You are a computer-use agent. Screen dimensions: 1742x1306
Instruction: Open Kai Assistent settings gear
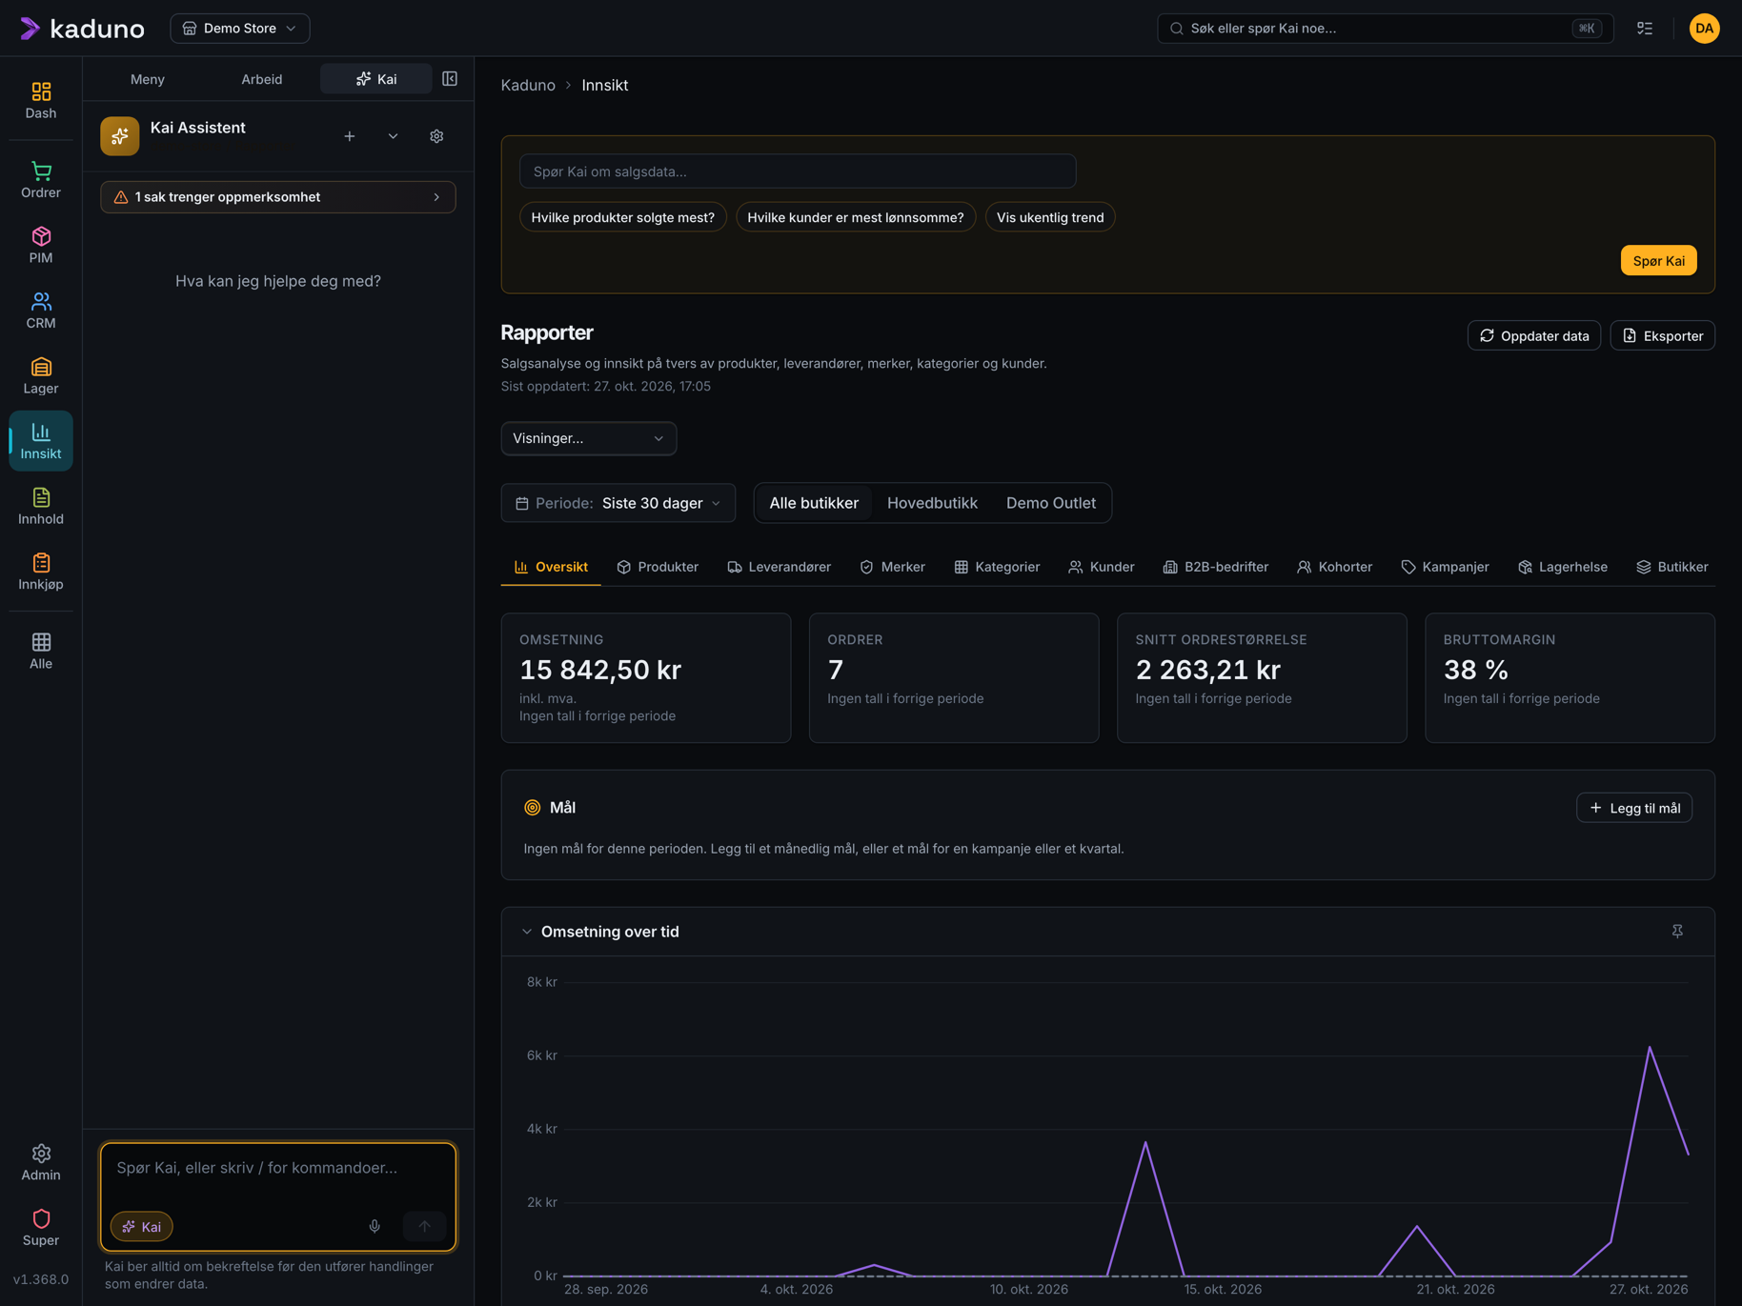click(x=436, y=136)
